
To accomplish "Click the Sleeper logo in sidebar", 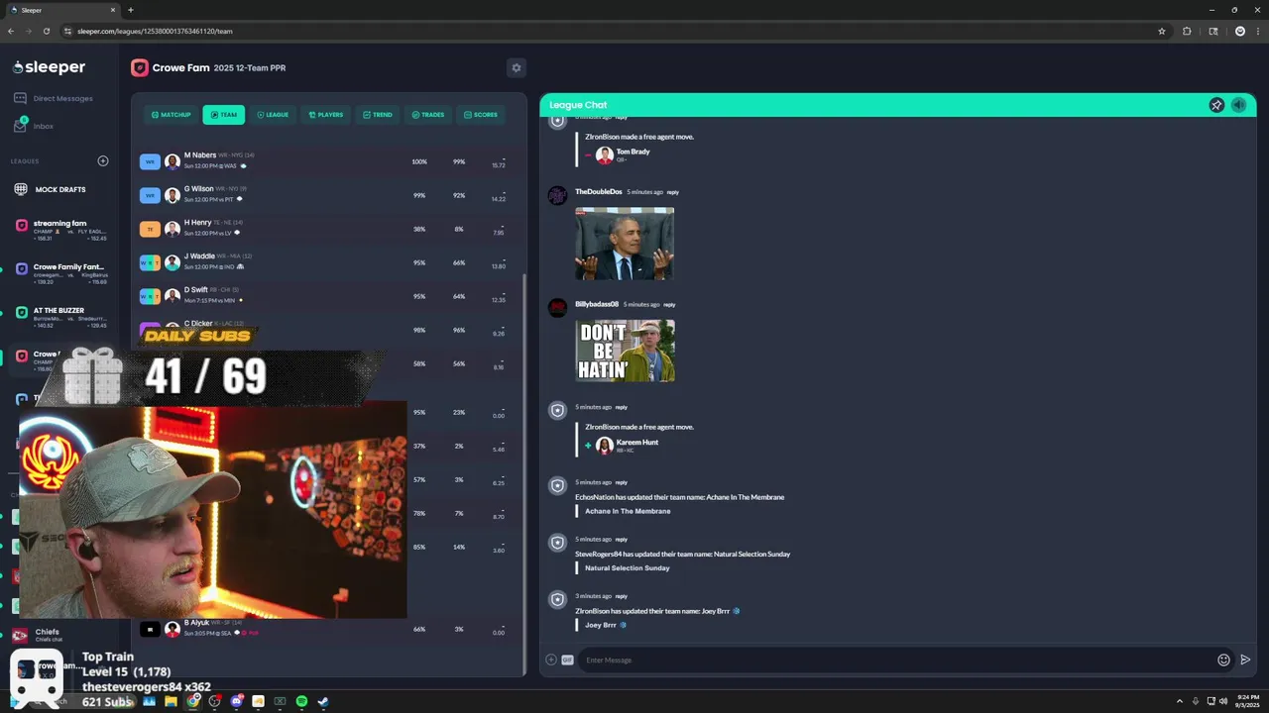I will tap(49, 67).
